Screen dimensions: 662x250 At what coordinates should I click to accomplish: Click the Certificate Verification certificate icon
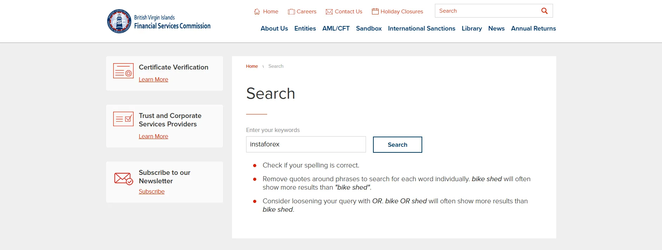click(x=123, y=71)
